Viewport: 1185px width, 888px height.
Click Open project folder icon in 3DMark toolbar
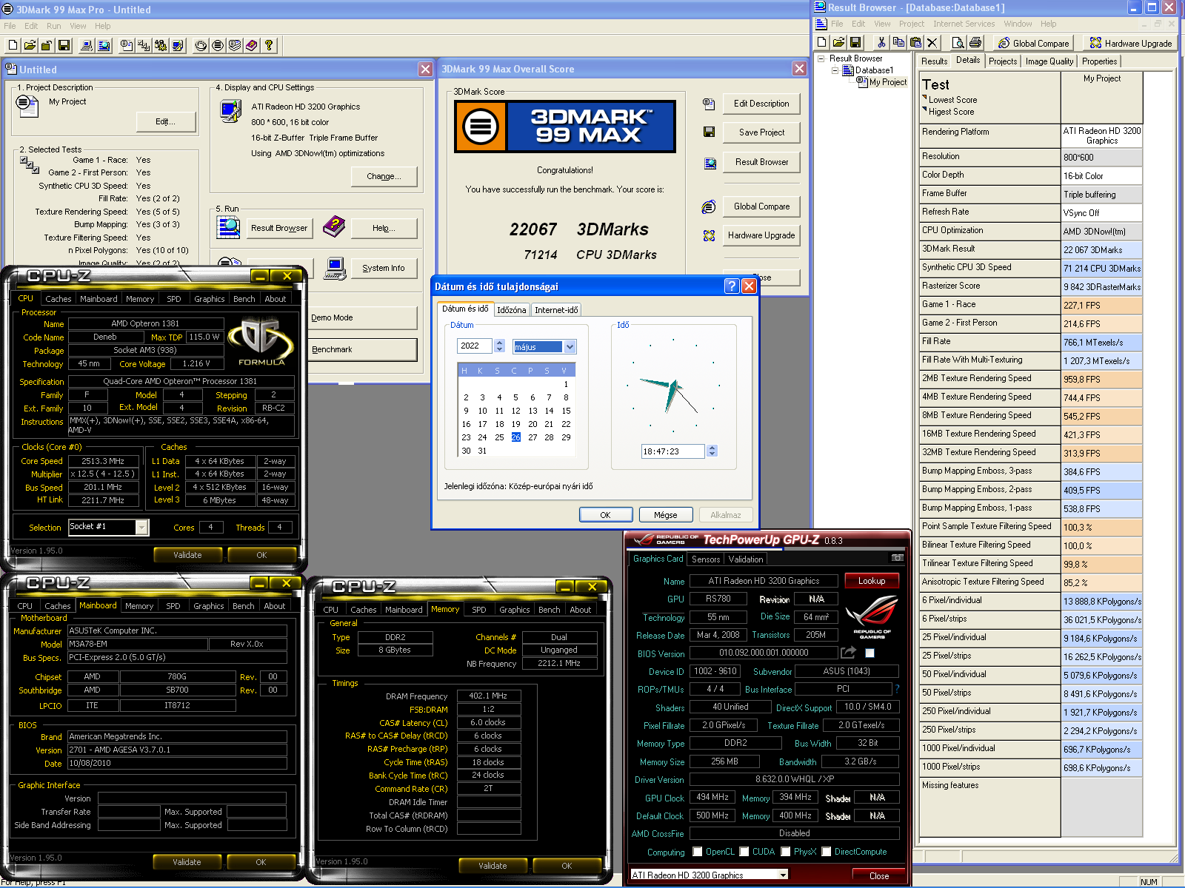[x=30, y=45]
